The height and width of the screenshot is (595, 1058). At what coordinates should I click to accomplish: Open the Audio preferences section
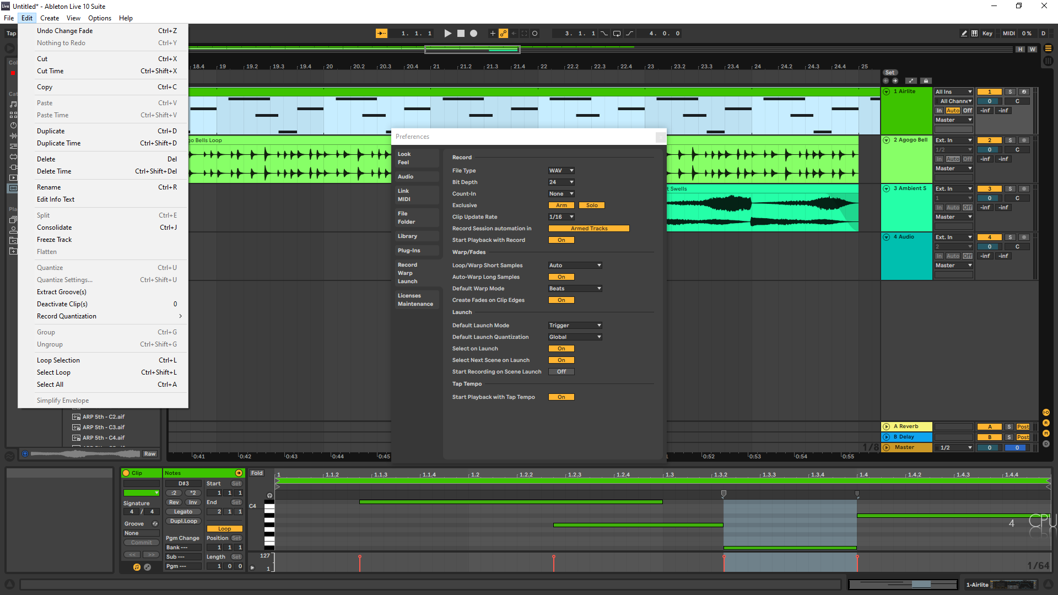[x=405, y=176]
